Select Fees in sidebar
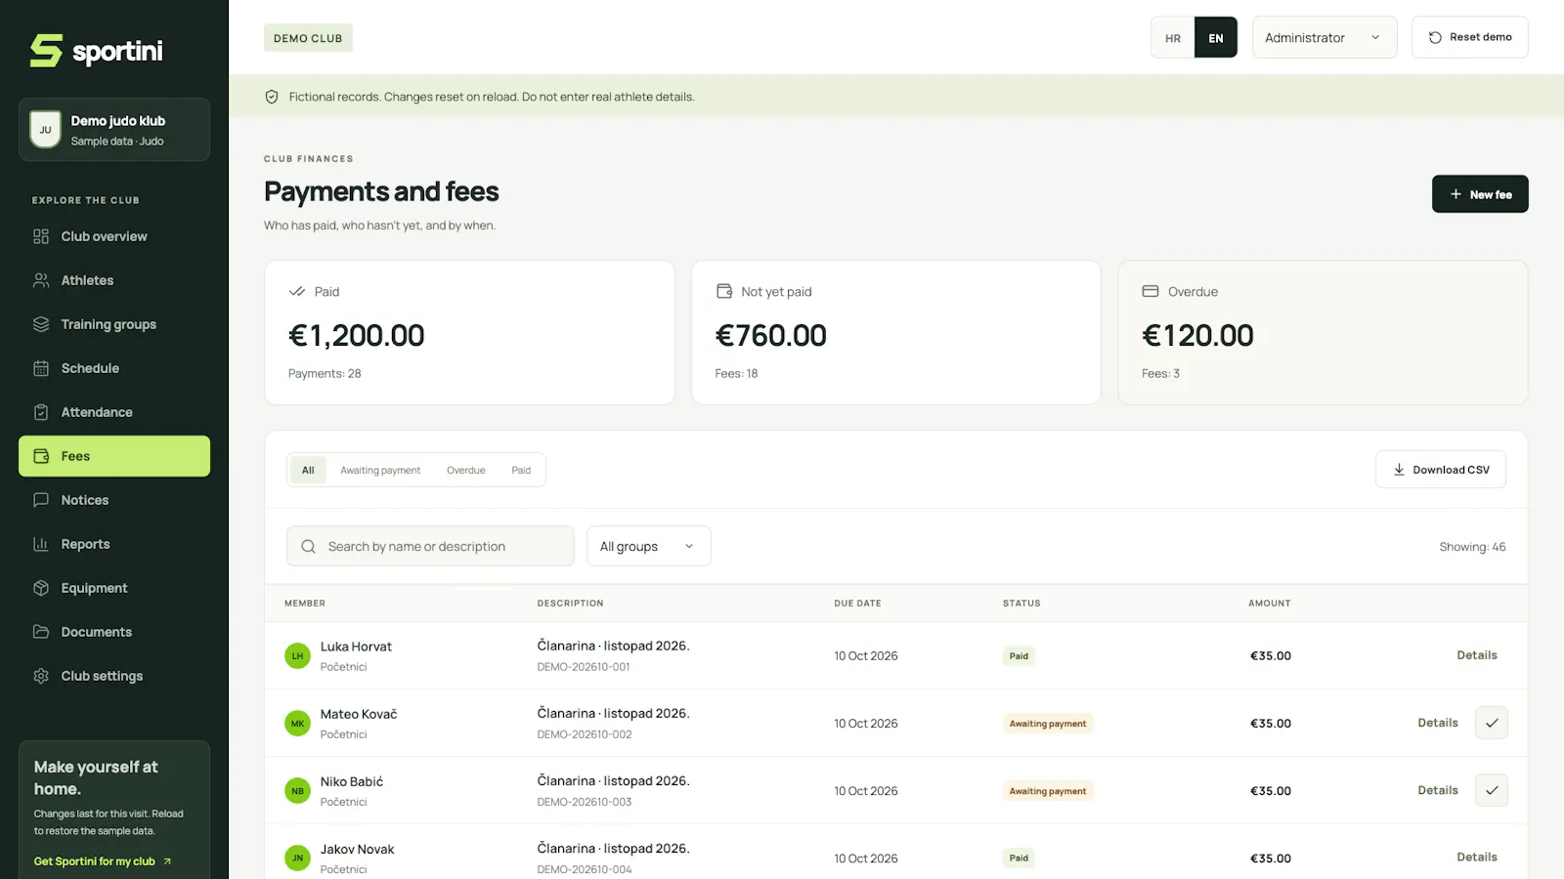Viewport: 1564px width, 879px height. 114,456
